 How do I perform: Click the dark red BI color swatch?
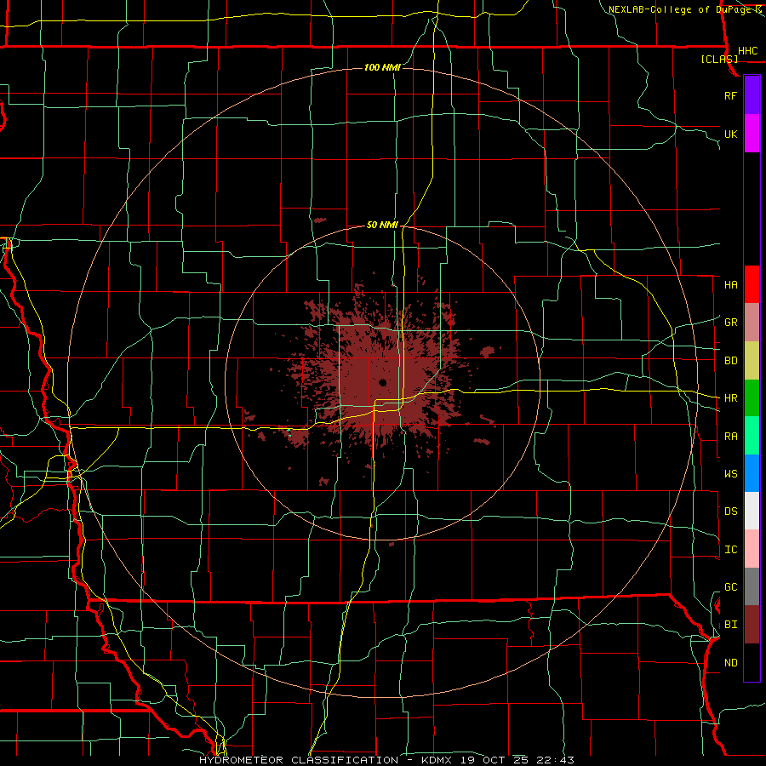tap(752, 625)
